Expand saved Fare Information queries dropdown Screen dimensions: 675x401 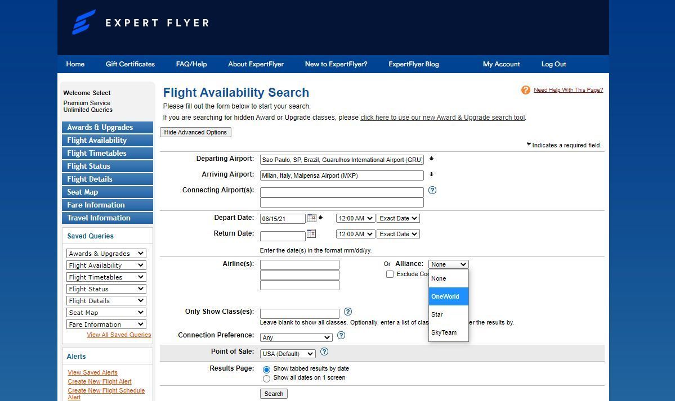click(x=106, y=325)
